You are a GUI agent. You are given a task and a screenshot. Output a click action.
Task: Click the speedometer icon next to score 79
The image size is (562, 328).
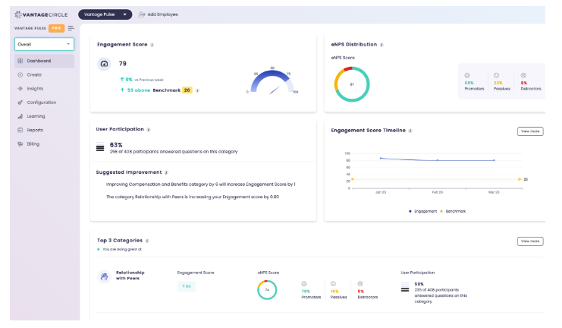coord(104,65)
